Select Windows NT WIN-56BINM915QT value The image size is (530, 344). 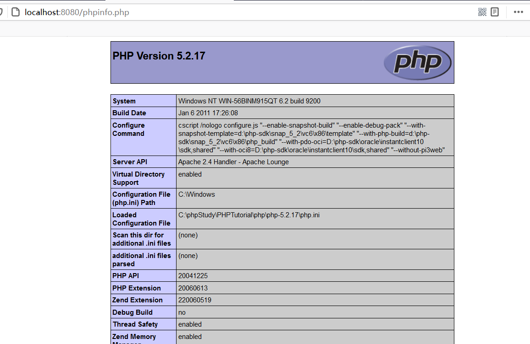click(249, 101)
